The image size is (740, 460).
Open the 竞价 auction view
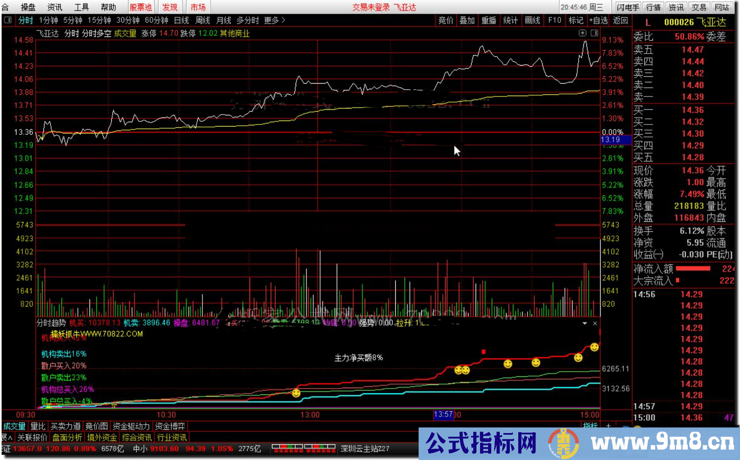coord(446,20)
